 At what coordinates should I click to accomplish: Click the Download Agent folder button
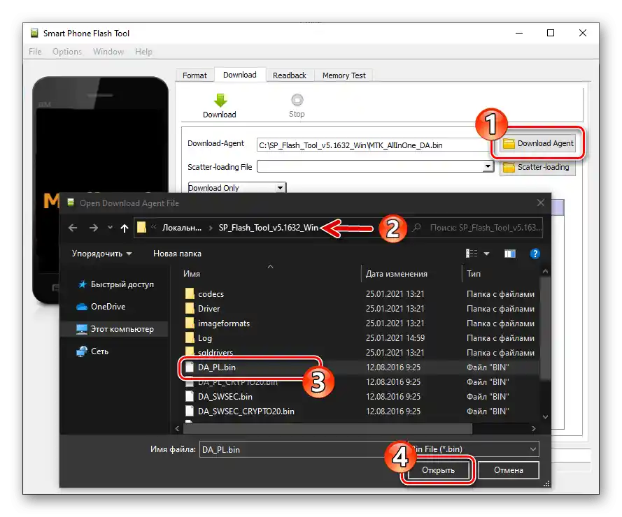(x=538, y=143)
